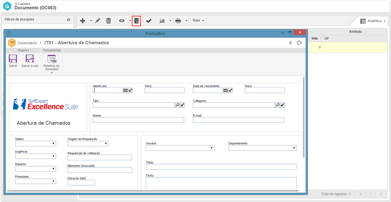391x202 pixels.
Task: Click the Duração total field
Action: 81,183
